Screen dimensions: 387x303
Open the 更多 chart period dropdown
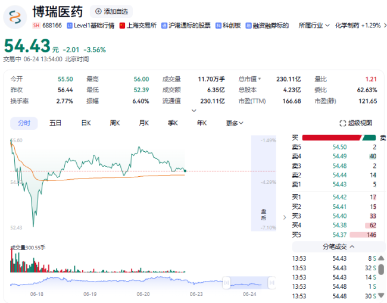coord(235,123)
